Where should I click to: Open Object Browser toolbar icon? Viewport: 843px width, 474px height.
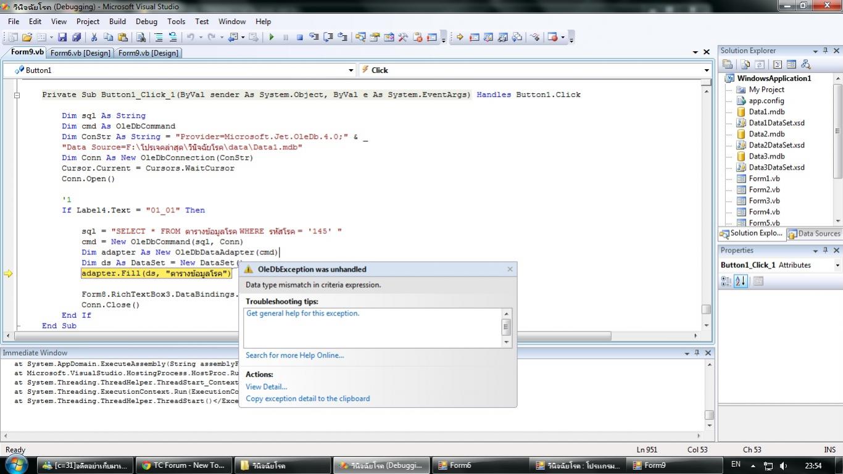coord(389,37)
